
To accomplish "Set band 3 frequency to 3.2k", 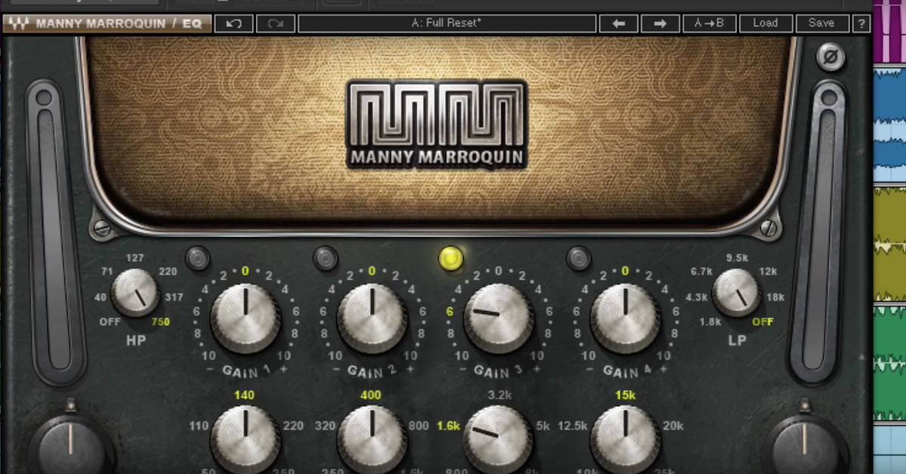I will [501, 395].
